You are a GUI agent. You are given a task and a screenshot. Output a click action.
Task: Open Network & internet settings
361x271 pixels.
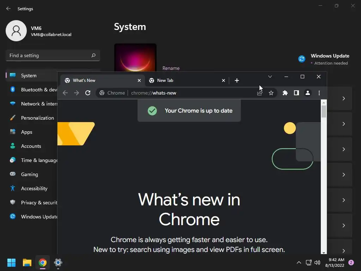pyautogui.click(x=31, y=104)
